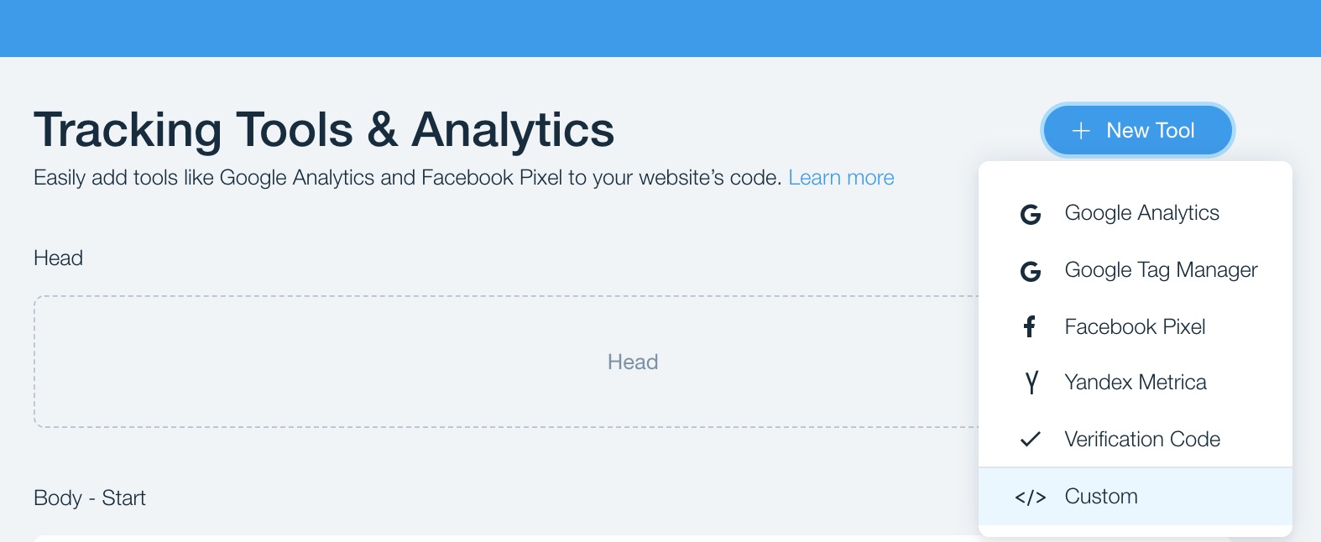Click the Tracking Tools & Analytics heading
Screen dimensions: 1321x542
tap(324, 130)
